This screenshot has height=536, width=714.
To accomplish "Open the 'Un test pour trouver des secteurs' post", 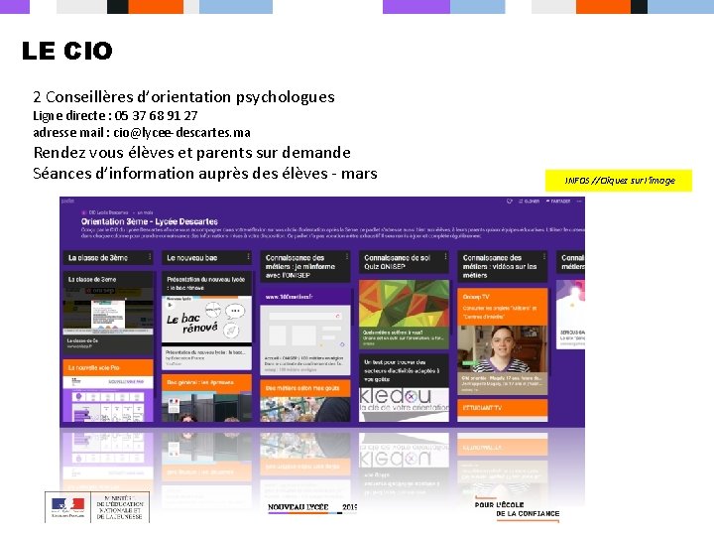I will [404, 388].
